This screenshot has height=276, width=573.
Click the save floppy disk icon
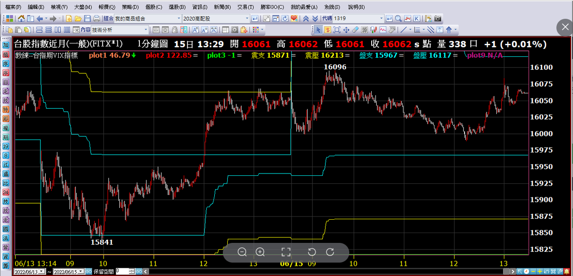(87, 19)
